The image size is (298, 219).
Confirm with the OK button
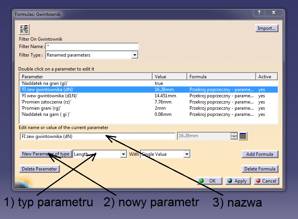pyautogui.click(x=210, y=181)
